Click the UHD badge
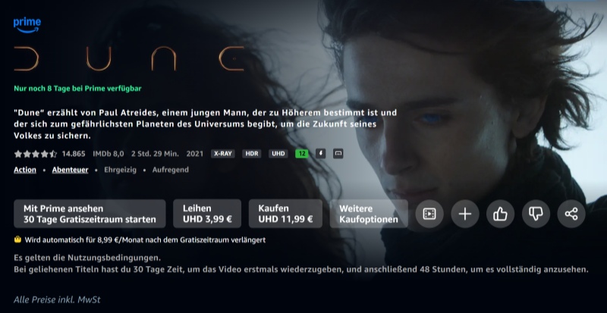Viewport: 607px width, 313px height. pos(278,154)
